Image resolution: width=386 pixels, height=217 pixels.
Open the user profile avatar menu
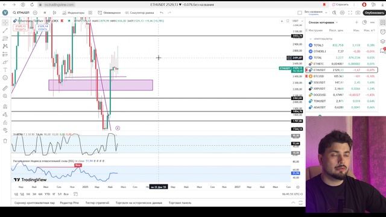[5, 13]
